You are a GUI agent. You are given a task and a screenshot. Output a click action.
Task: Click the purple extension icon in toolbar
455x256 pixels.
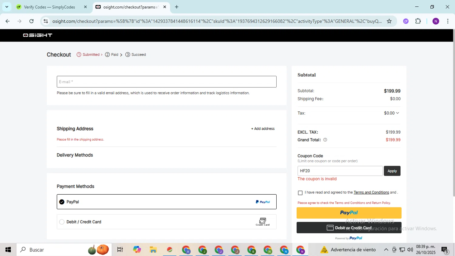(x=406, y=21)
